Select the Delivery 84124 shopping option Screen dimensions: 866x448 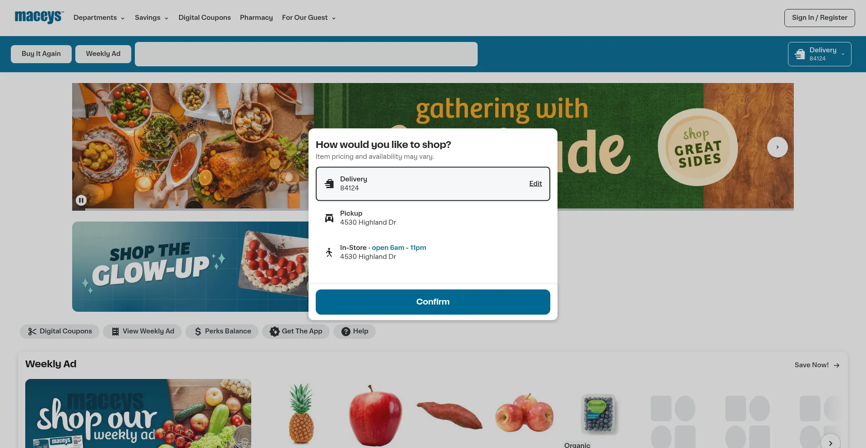point(433,184)
